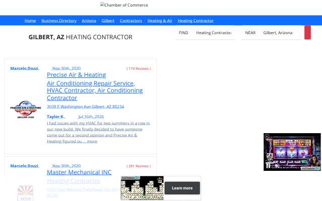The height and width of the screenshot is (201, 322).
Task: Open the Heating & Air breadcrumb
Action: 160,21
